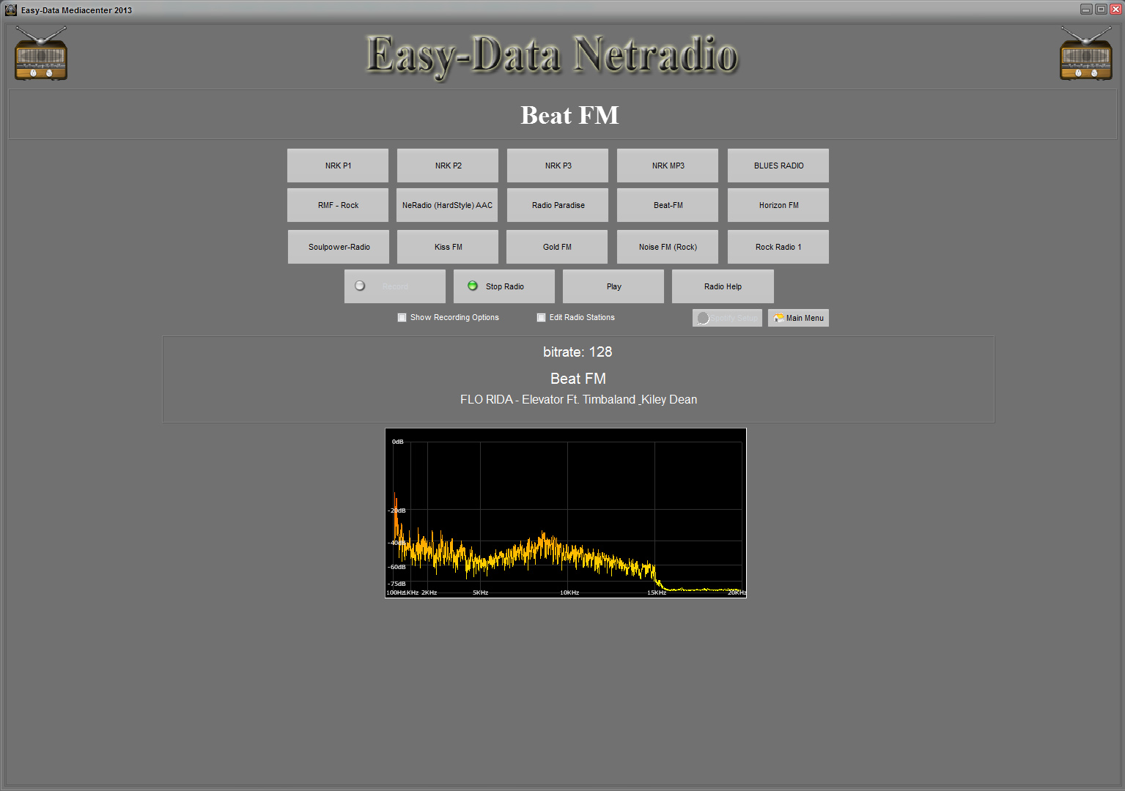Click the grey record indicator light
Screen dimensions: 1125x791
[360, 286]
